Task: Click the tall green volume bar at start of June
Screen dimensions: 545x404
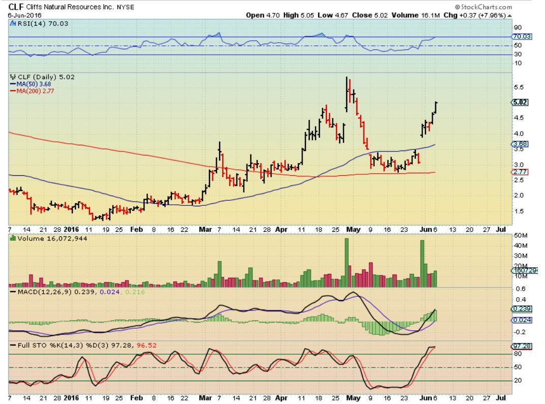Action: [x=422, y=264]
